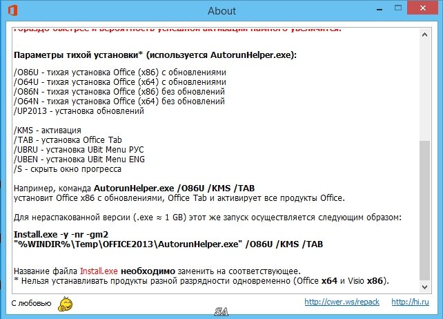Click the /UP2013 установка обновлений line

(79, 111)
